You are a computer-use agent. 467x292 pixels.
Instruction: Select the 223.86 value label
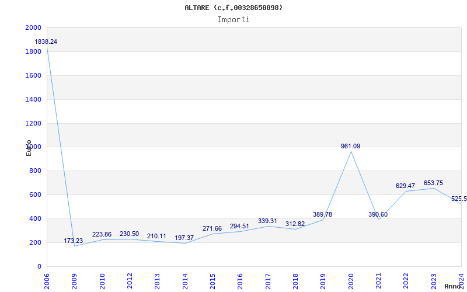(x=102, y=235)
